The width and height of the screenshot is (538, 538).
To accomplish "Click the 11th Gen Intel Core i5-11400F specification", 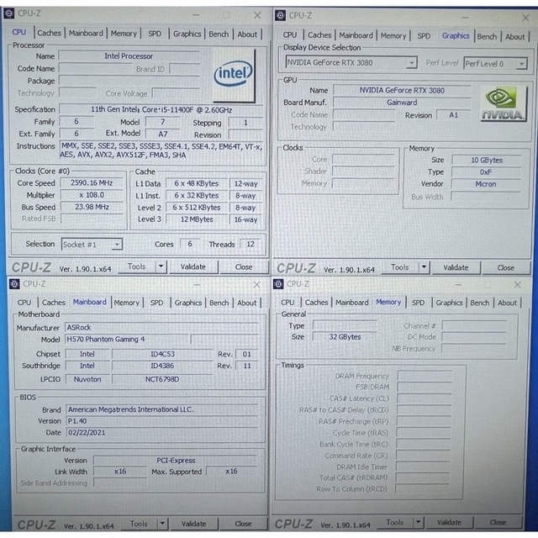I will 161,110.
